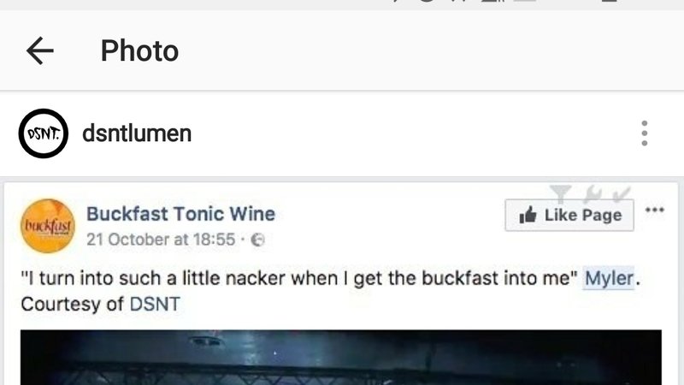Tap the Photo header title
The width and height of the screenshot is (684, 385).
(x=139, y=50)
